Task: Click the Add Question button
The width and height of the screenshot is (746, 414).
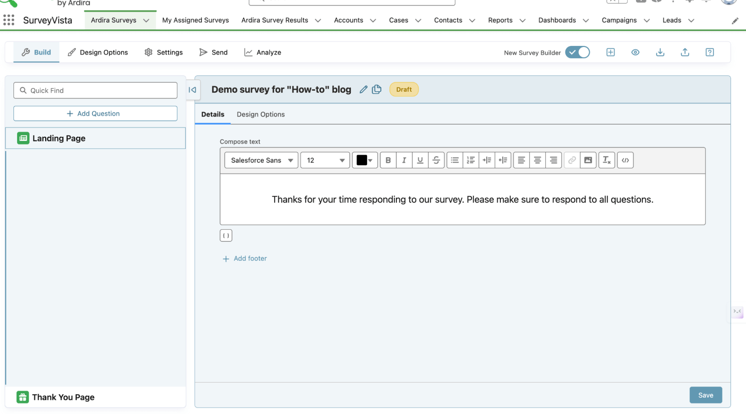Action: (x=95, y=113)
